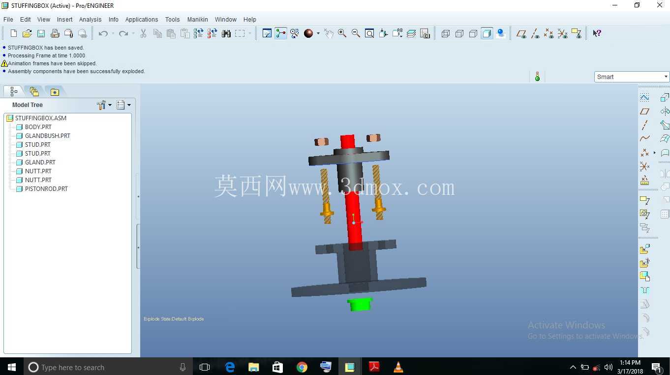The image size is (670, 375).
Task: Create a new file with New icon
Action: (14, 33)
